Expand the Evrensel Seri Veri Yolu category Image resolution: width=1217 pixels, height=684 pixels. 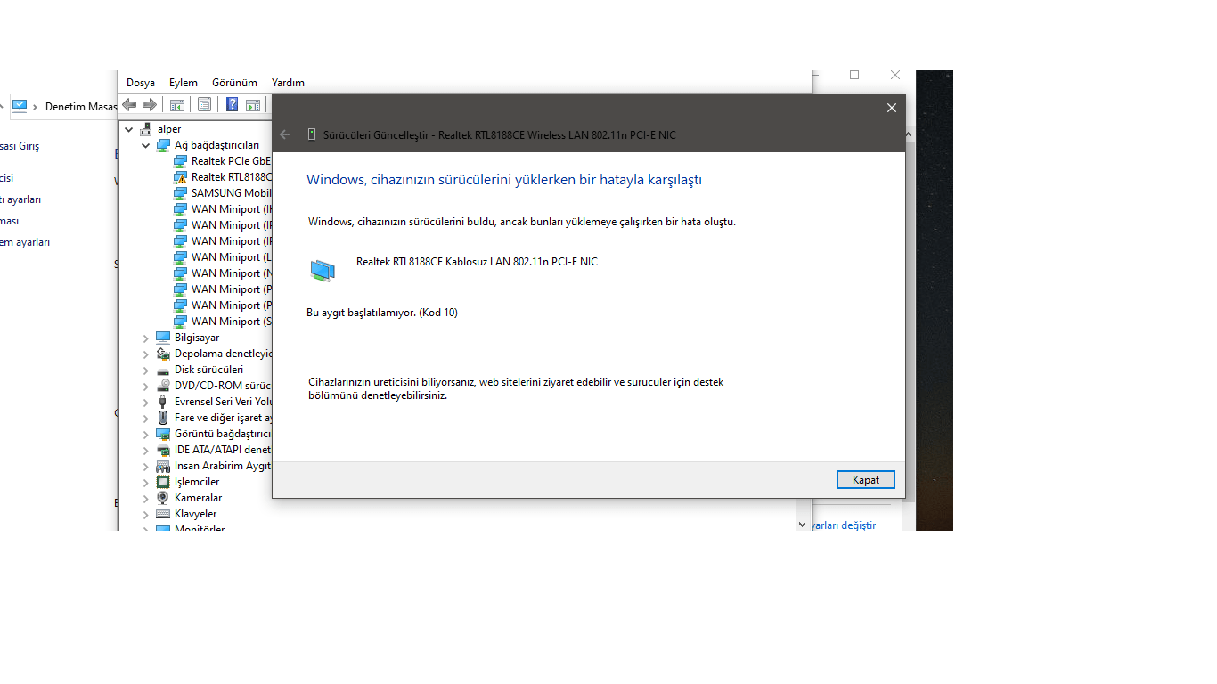(146, 402)
